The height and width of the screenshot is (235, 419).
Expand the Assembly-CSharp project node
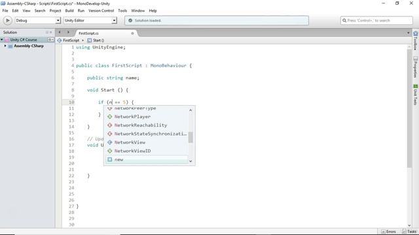[x=5, y=46]
